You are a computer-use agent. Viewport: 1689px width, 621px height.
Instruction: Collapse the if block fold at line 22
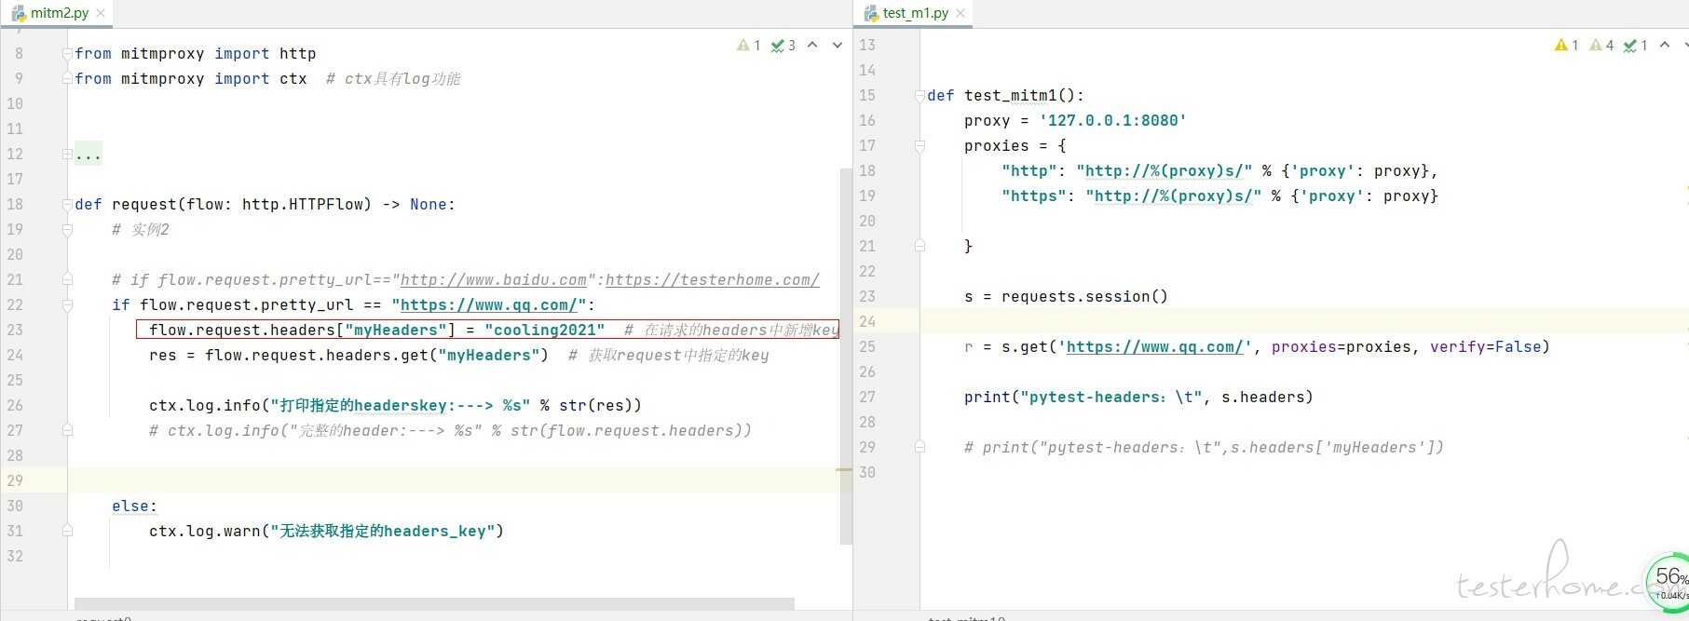pyautogui.click(x=67, y=304)
